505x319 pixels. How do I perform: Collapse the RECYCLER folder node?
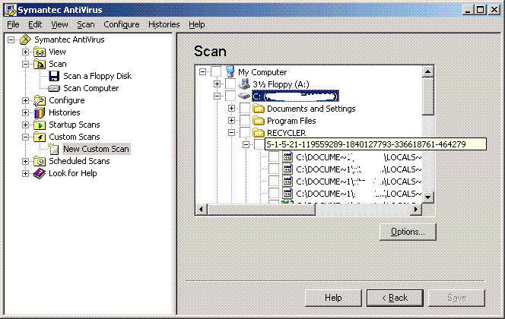click(x=231, y=132)
